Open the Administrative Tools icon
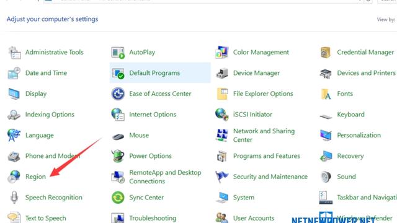Image resolution: width=397 pixels, height=223 pixels. click(14, 52)
